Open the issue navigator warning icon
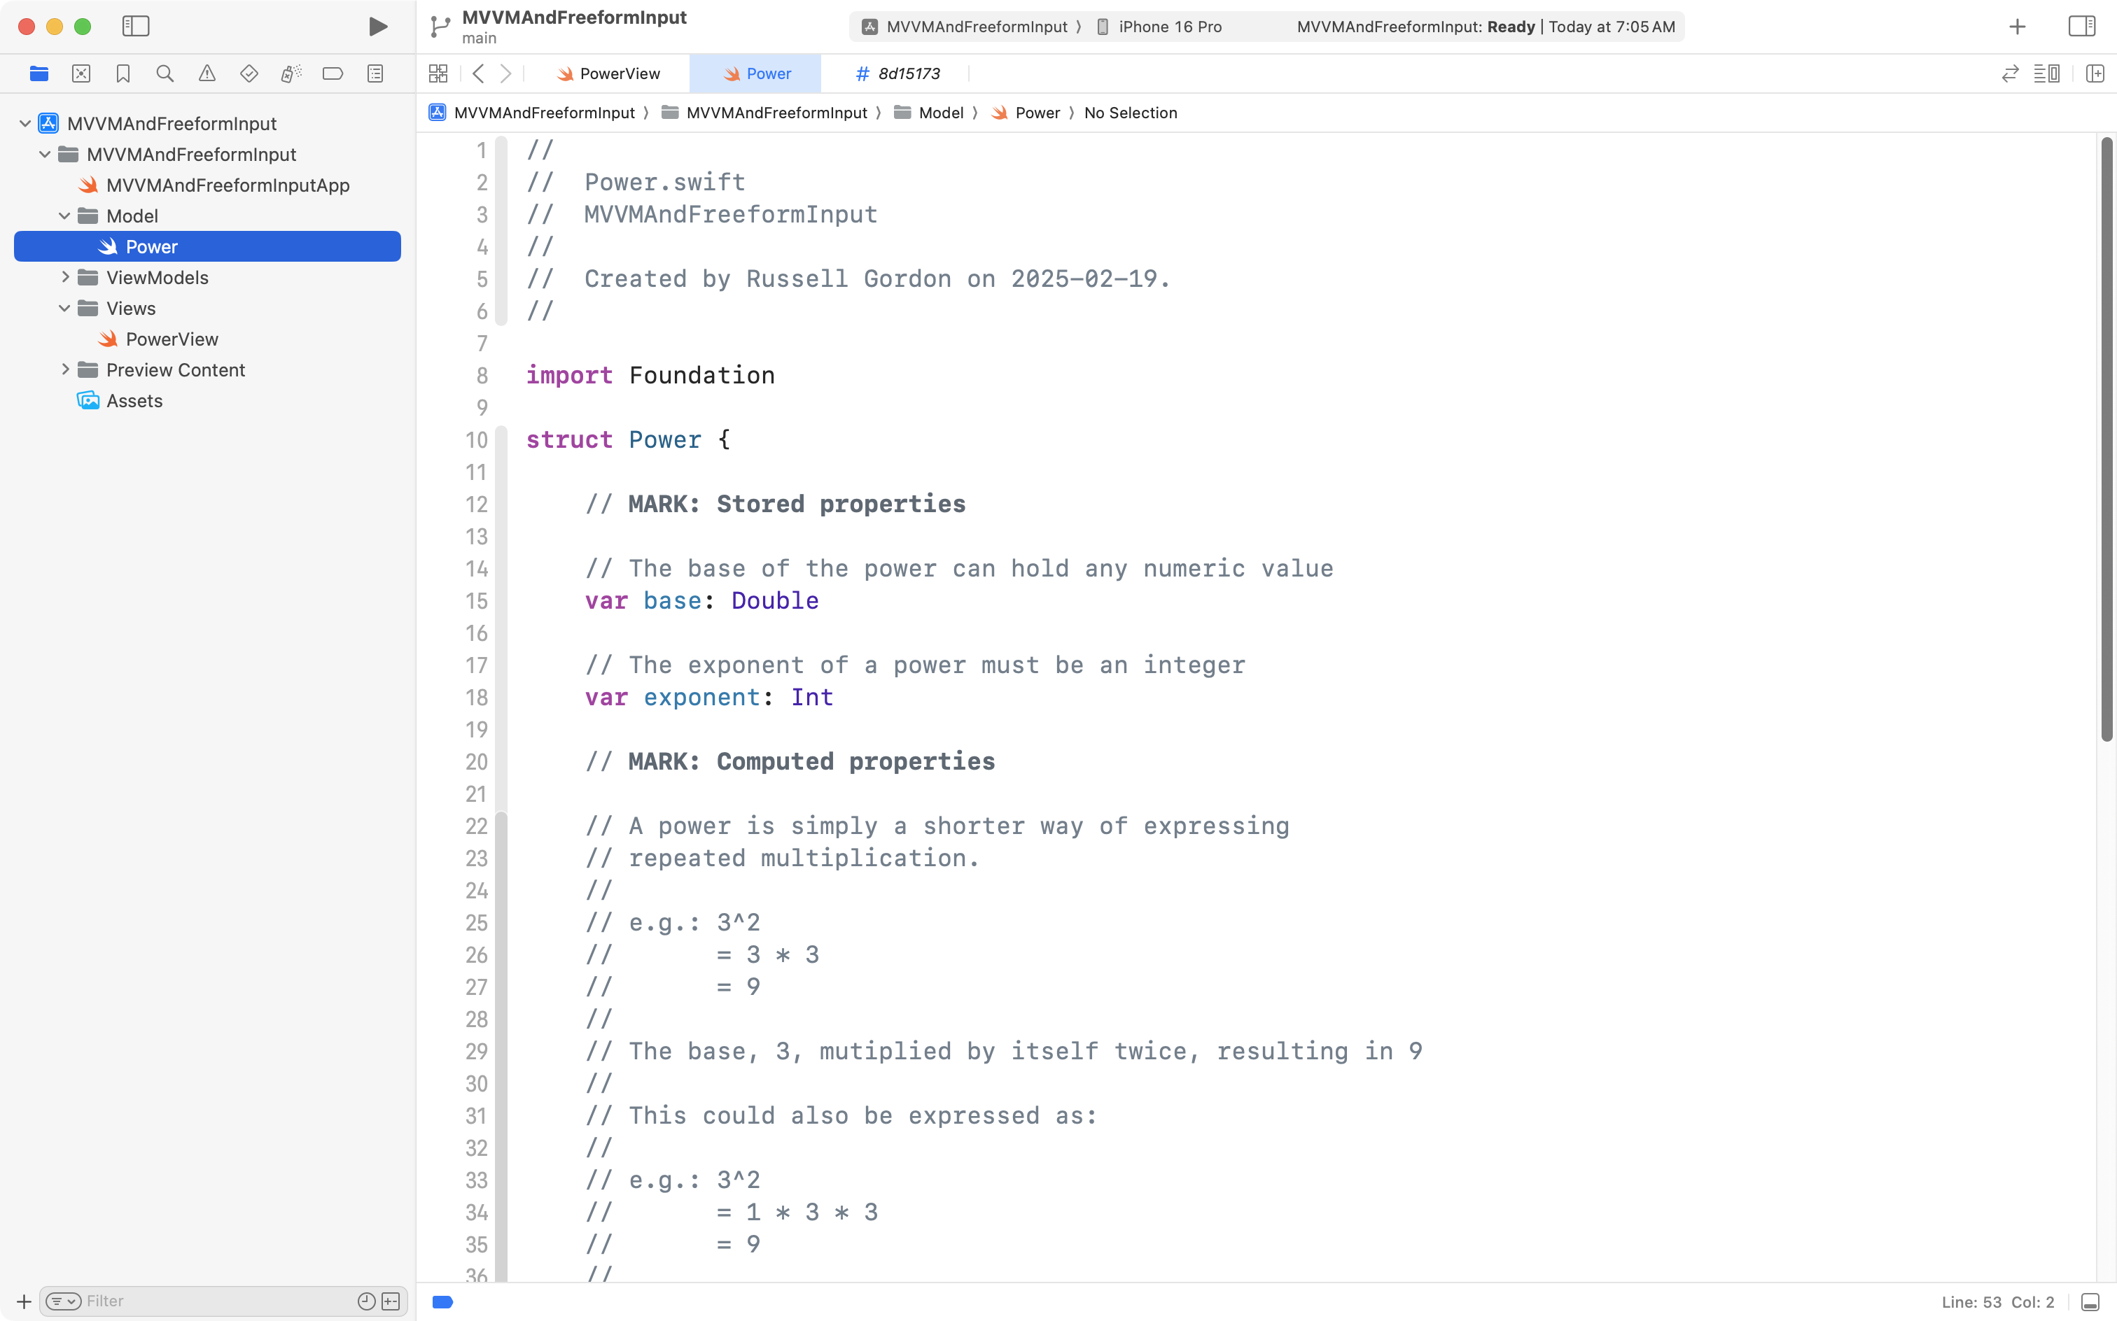 [207, 73]
